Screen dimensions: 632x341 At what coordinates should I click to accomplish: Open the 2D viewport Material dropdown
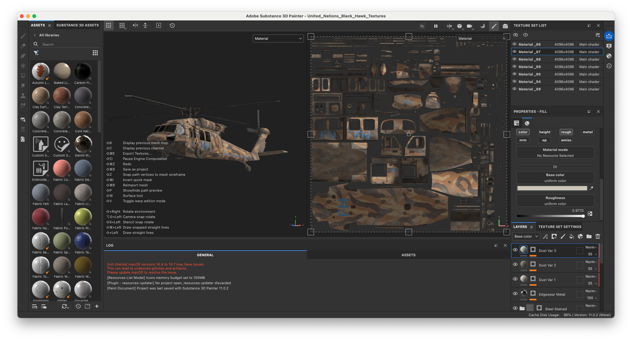pos(482,39)
